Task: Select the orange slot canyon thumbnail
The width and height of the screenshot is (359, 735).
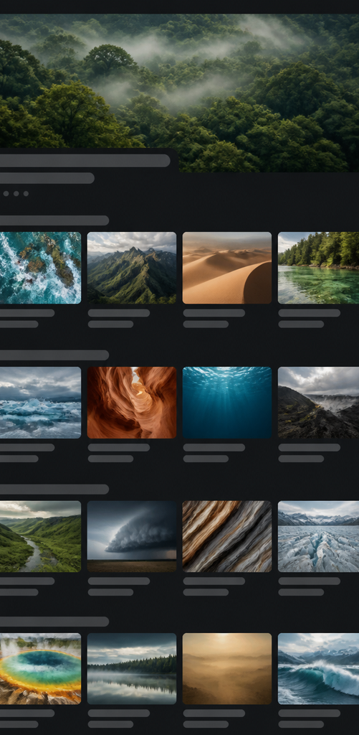Action: point(132,403)
